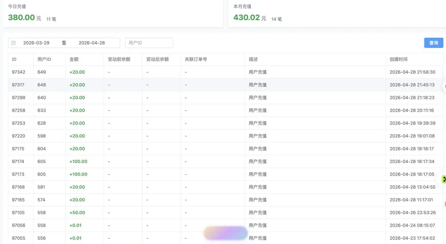446x244 pixels.
Task: Select record ID 97168
Action: (x=18, y=187)
